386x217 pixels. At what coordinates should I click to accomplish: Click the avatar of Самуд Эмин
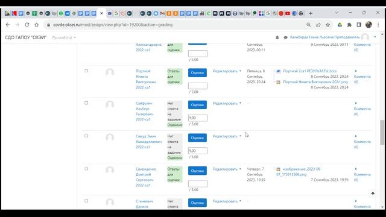tap(110, 137)
